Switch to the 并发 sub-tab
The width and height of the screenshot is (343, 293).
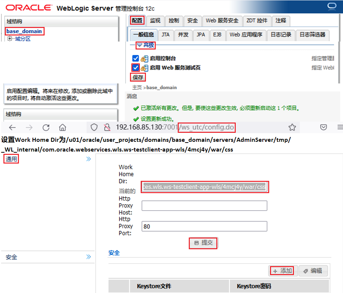point(183,35)
